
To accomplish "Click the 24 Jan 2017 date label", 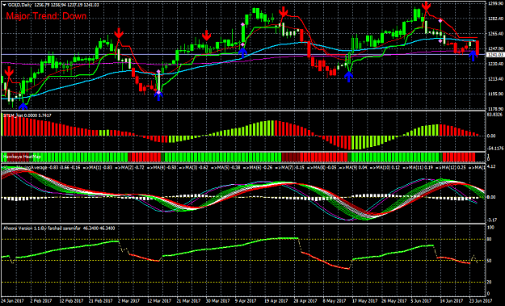I will click(x=12, y=301).
